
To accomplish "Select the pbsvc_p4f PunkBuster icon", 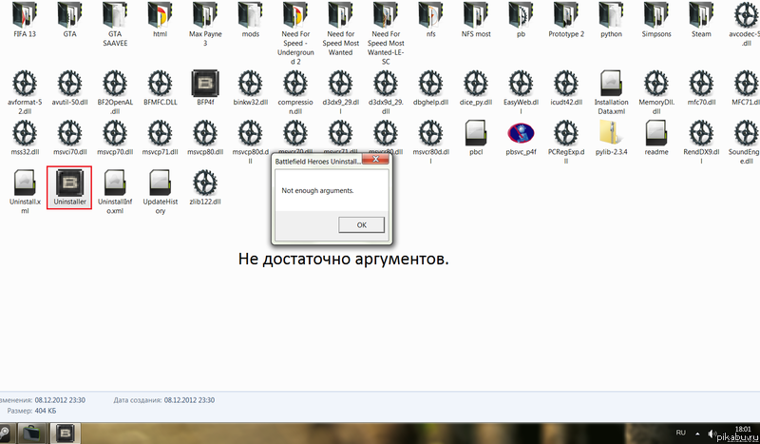I will click(x=521, y=138).
